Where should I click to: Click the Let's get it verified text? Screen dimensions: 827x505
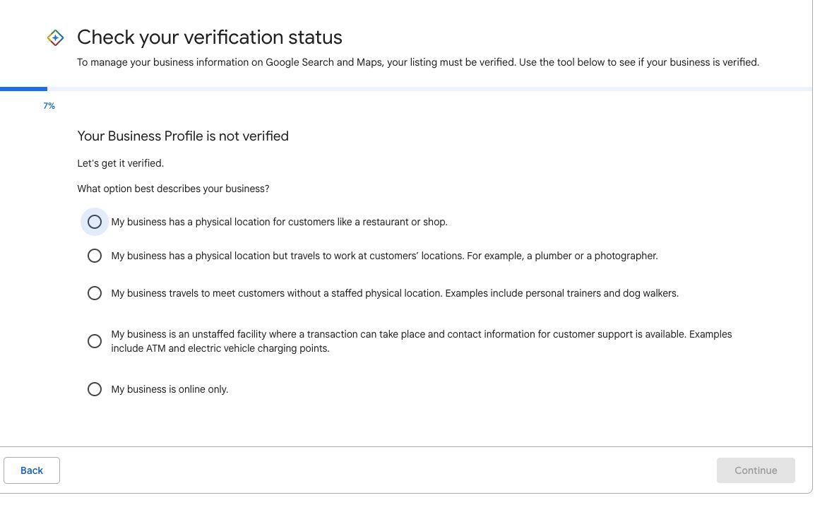coord(120,163)
